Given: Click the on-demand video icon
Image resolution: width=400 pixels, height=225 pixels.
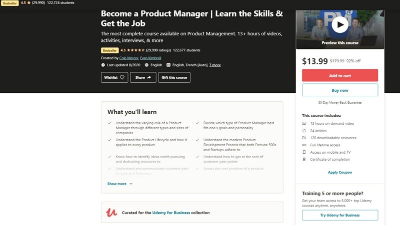Looking at the screenshot, I should [x=304, y=123].
